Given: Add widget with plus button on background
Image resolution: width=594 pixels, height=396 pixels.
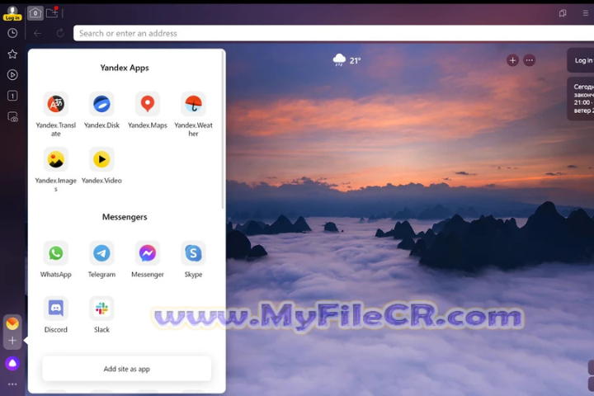Looking at the screenshot, I should (x=512, y=60).
